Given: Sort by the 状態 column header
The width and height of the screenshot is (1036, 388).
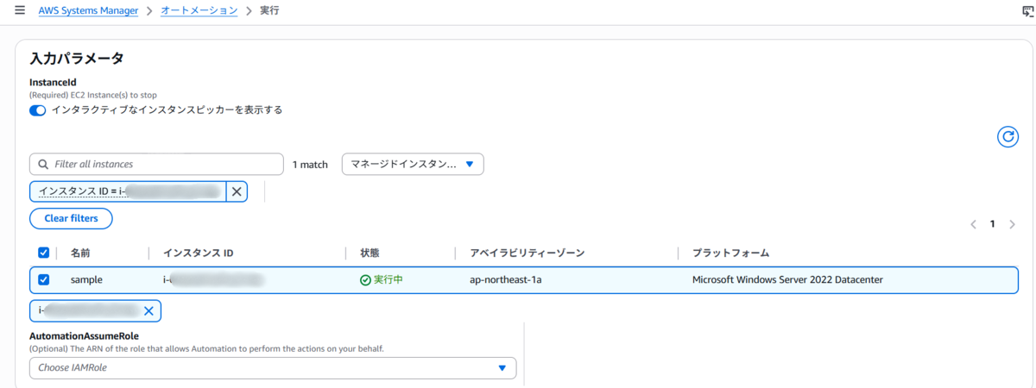Looking at the screenshot, I should (x=370, y=253).
